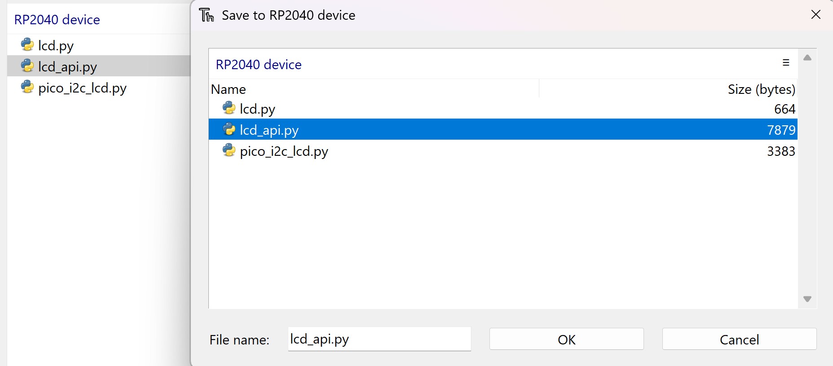This screenshot has height=366, width=833.
Task: Click lcd.py Python icon in left file panel
Action: [27, 44]
